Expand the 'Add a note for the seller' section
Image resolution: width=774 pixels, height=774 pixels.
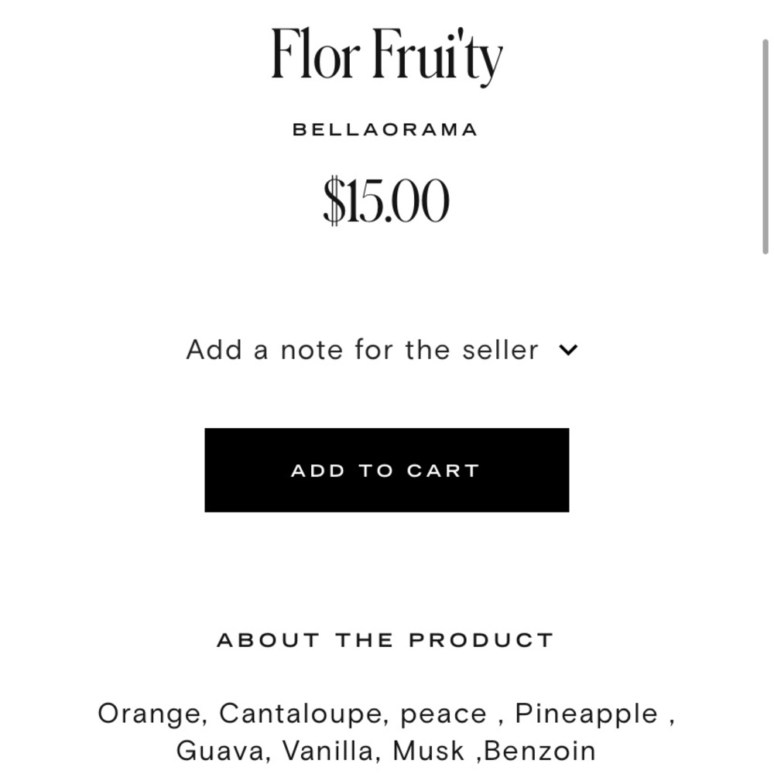click(x=382, y=350)
